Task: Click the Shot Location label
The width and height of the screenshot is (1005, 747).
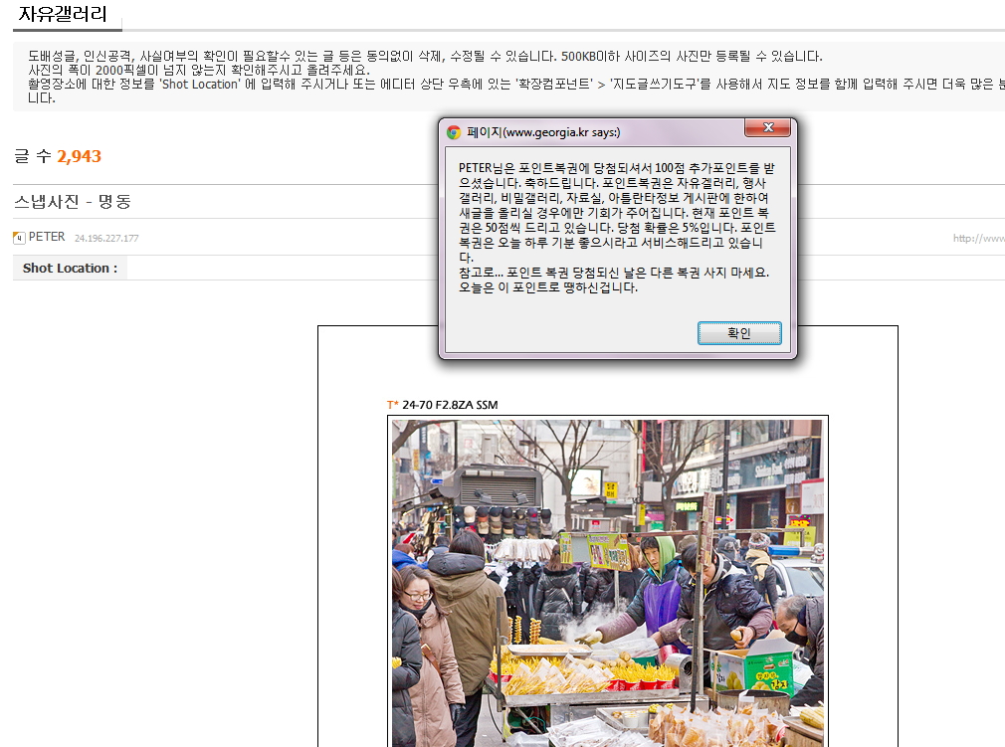Action: (70, 268)
